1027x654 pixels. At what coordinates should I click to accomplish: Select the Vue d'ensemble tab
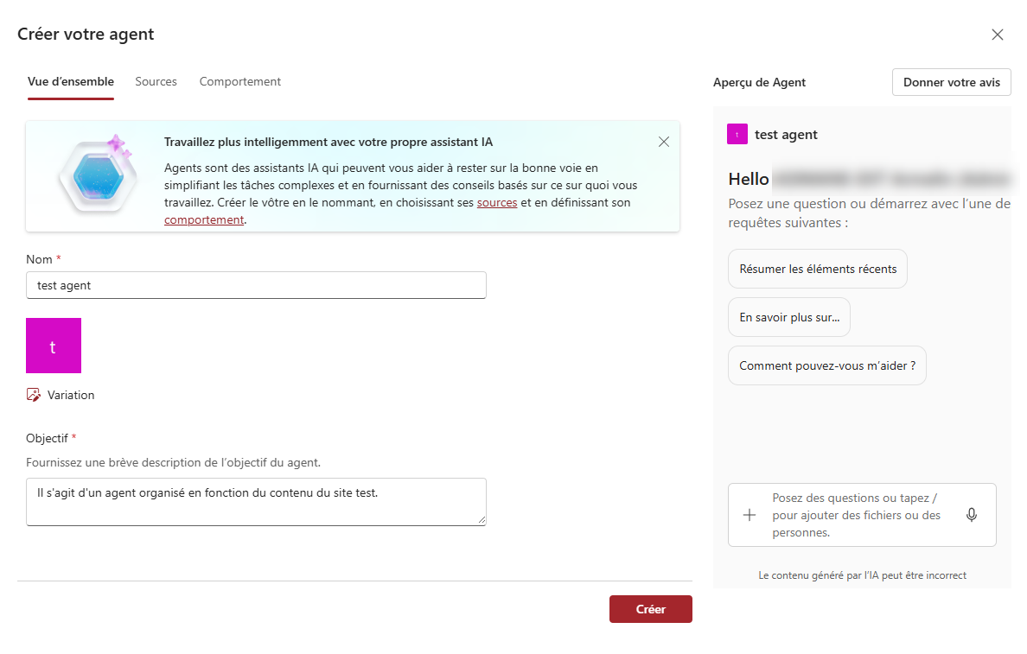71,81
